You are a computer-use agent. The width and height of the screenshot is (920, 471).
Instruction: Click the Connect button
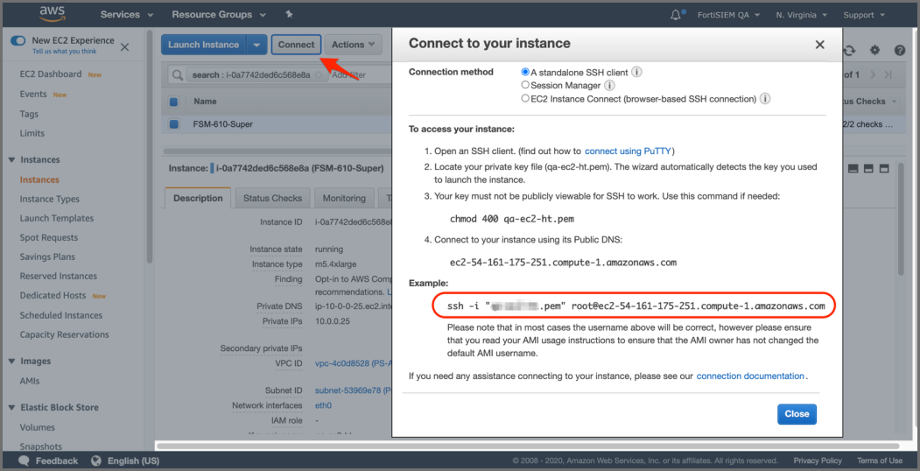point(296,45)
